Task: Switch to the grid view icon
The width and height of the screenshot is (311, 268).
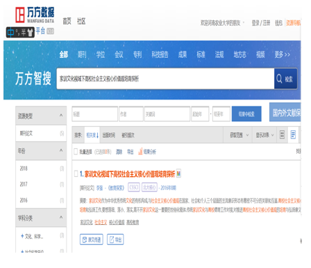Action: click(x=282, y=134)
